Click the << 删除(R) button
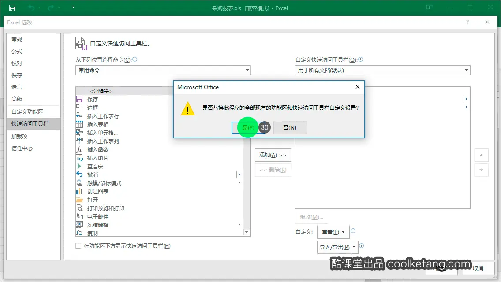This screenshot has height=282, width=501. click(273, 170)
